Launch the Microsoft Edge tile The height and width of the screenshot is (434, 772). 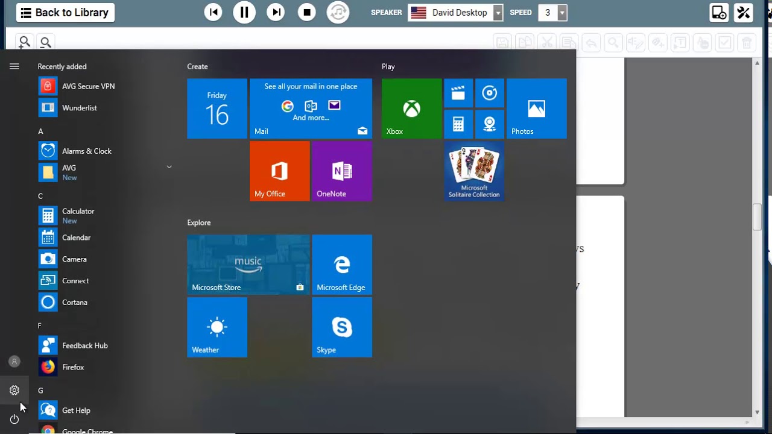pos(342,265)
